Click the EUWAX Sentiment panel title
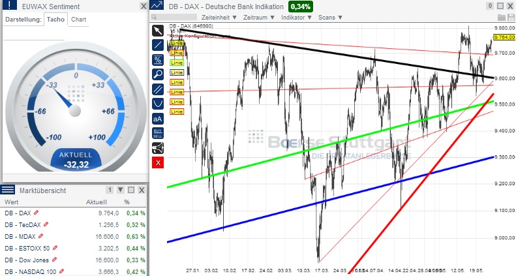The width and height of the screenshot is (516, 276). [51, 7]
